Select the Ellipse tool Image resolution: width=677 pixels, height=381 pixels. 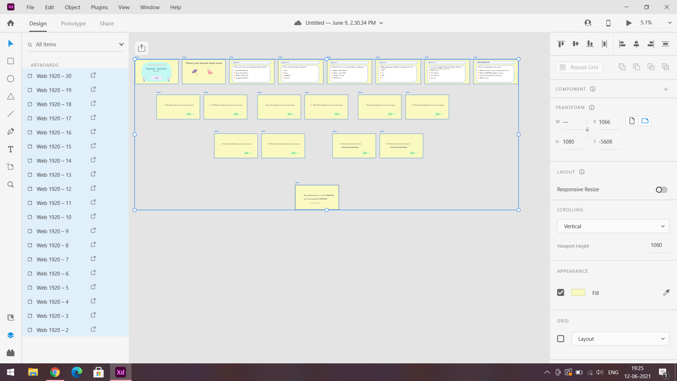pos(11,79)
